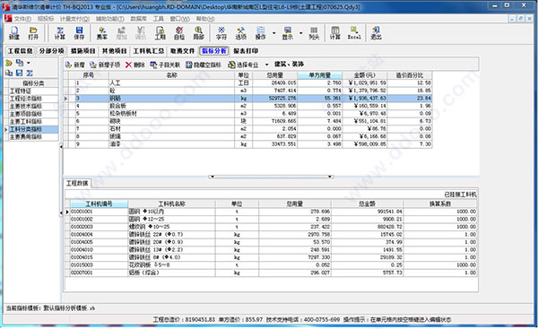Open the dropdown arrow beside 显示
538x329 pixels.
coord(301,33)
